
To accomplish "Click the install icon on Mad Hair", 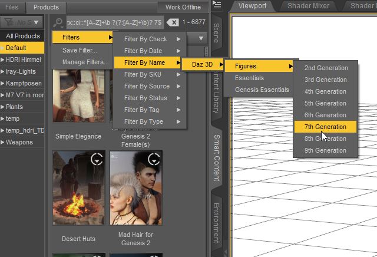I will coord(154,159).
